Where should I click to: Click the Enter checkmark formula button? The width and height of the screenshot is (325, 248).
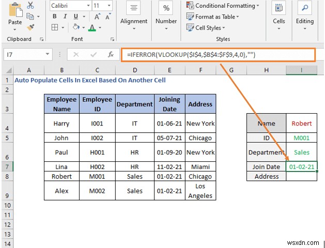pos(94,55)
